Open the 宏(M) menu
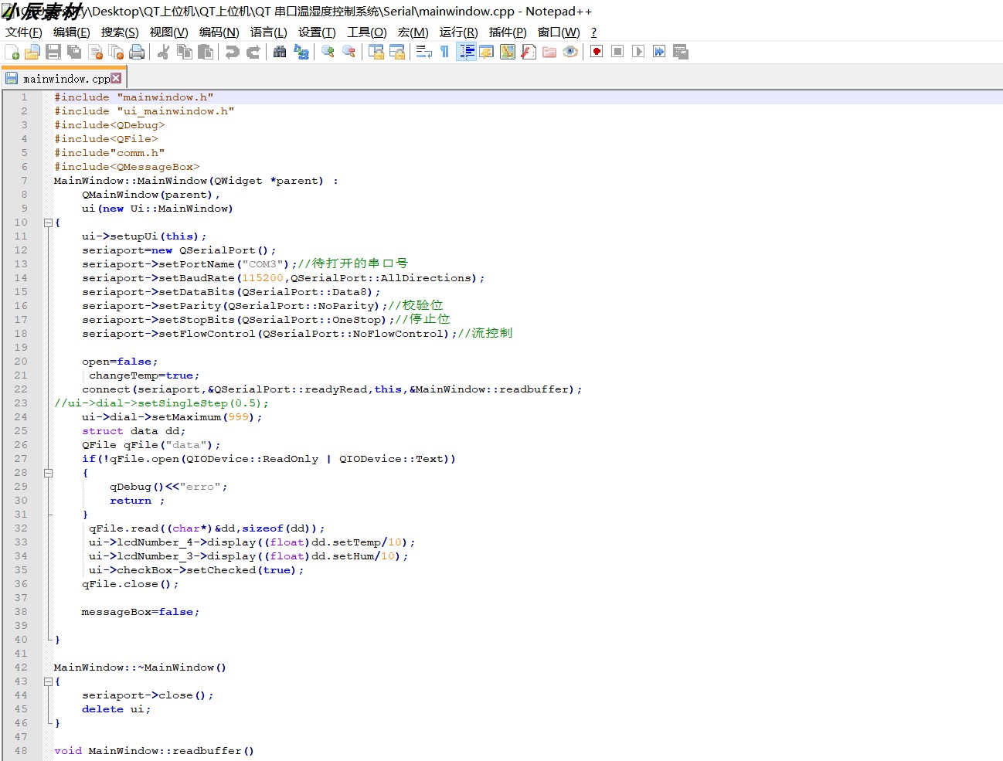1003x761 pixels. 413,32
